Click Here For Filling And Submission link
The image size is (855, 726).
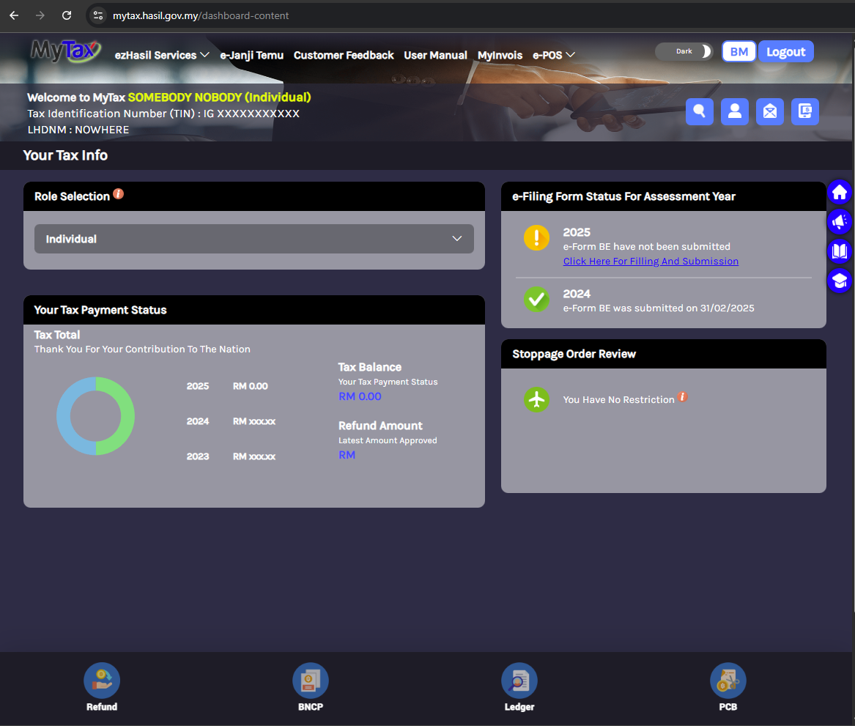click(x=651, y=261)
